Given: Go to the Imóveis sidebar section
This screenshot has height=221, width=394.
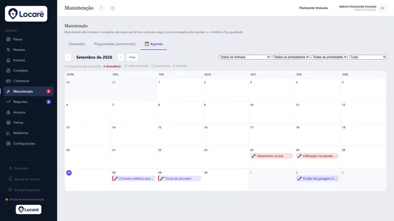Looking at the screenshot, I should point(28,60).
